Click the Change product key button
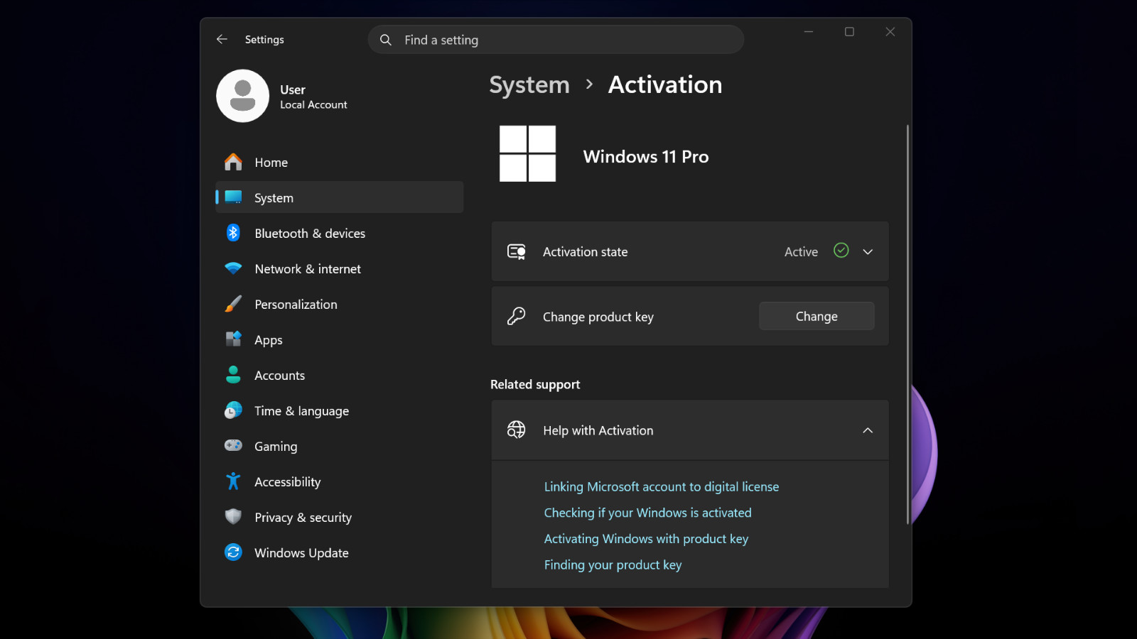Screen dimensions: 1137x639 pyautogui.click(x=817, y=316)
